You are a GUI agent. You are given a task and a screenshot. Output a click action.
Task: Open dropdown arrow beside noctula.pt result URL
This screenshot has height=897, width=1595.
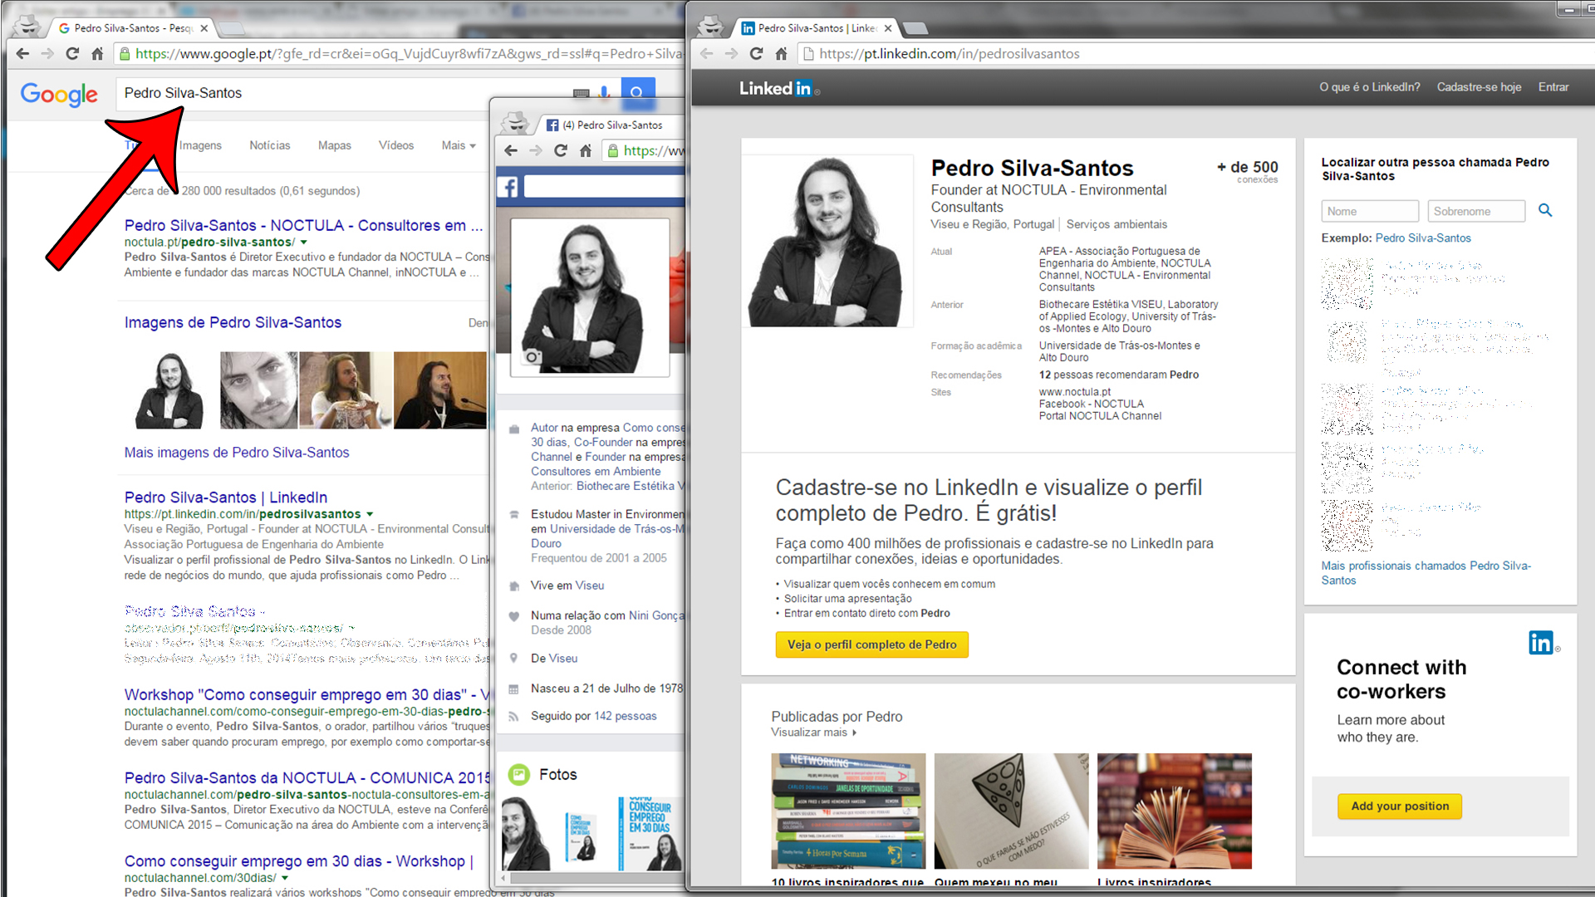pyautogui.click(x=304, y=243)
